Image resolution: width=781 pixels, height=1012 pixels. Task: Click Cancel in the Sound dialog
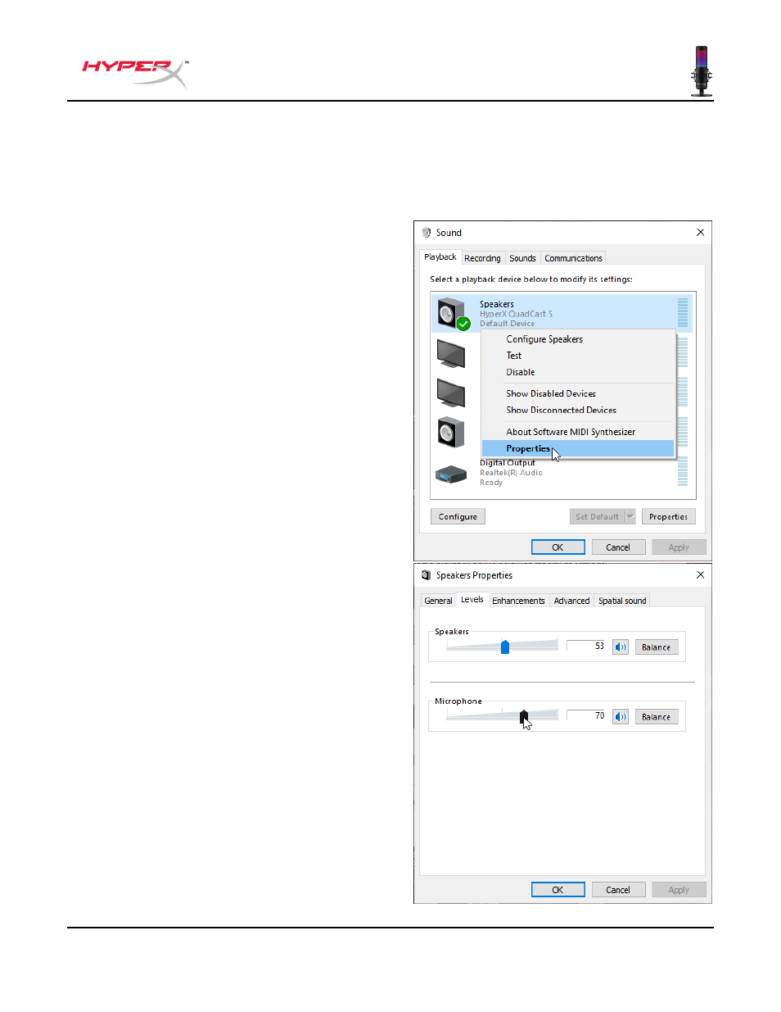618,547
